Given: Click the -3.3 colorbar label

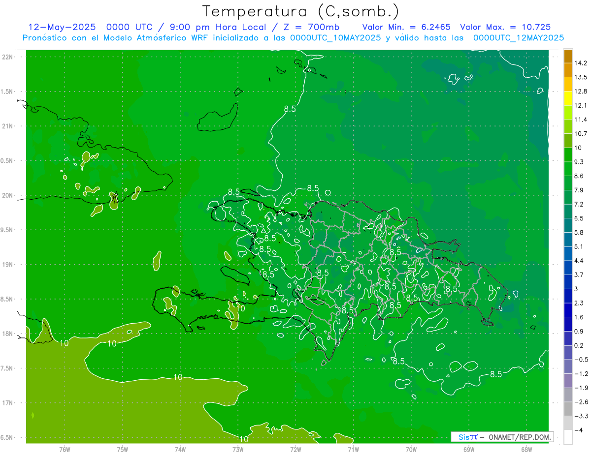Looking at the screenshot, I should pyautogui.click(x=581, y=416).
